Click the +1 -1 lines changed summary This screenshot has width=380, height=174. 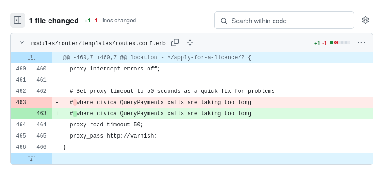pos(110,21)
